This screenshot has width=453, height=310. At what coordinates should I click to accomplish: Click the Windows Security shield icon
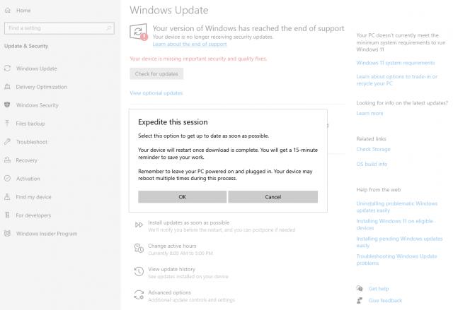(8, 105)
